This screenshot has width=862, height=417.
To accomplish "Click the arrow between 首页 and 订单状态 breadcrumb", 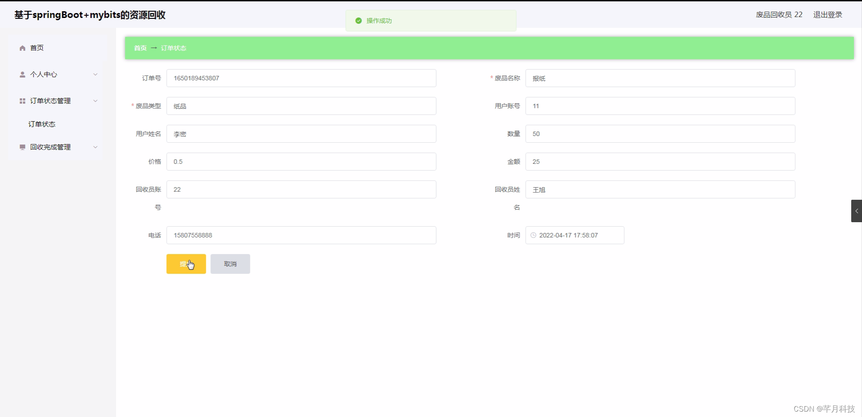I will pos(154,48).
